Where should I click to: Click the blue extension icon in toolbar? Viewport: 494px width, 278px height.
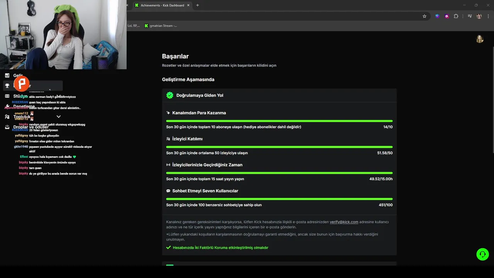(437, 16)
